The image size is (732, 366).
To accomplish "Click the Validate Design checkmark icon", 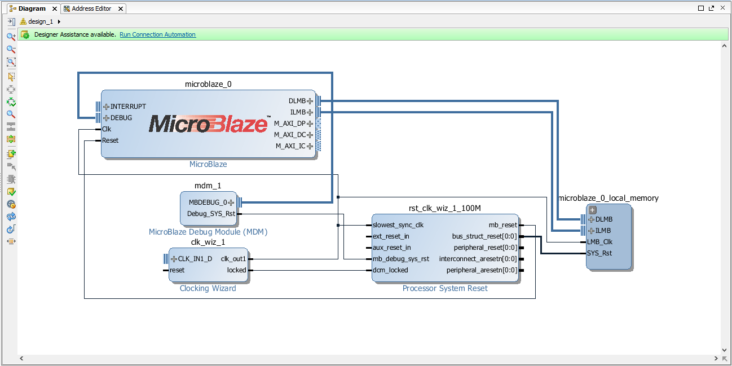I will pos(11,192).
